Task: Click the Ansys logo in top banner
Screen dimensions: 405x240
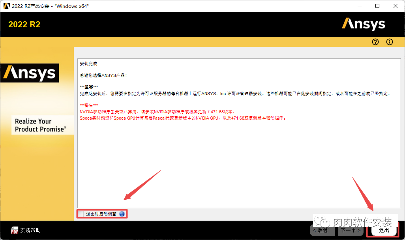Action: click(x=364, y=24)
